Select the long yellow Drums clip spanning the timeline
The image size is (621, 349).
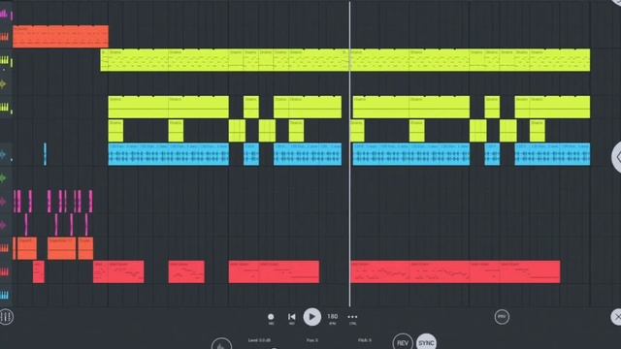345,60
